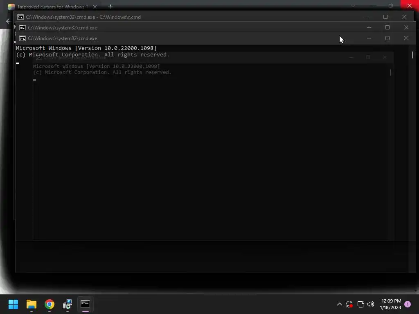Select the 'Improved cursors for Windows' browser tab

point(51,7)
